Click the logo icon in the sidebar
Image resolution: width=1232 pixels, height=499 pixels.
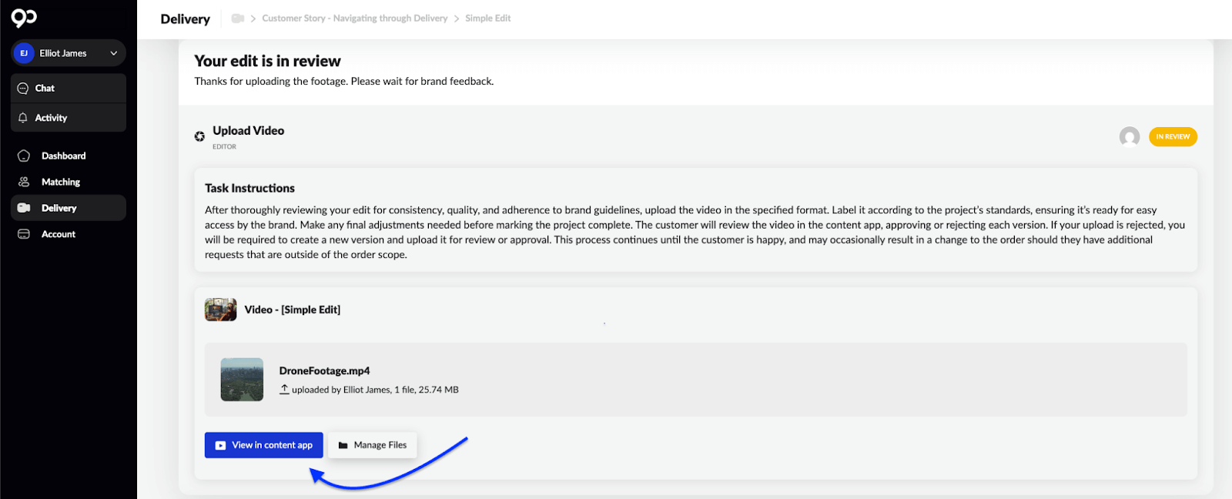[x=24, y=18]
